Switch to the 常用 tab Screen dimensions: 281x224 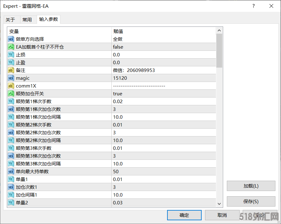click(x=27, y=20)
